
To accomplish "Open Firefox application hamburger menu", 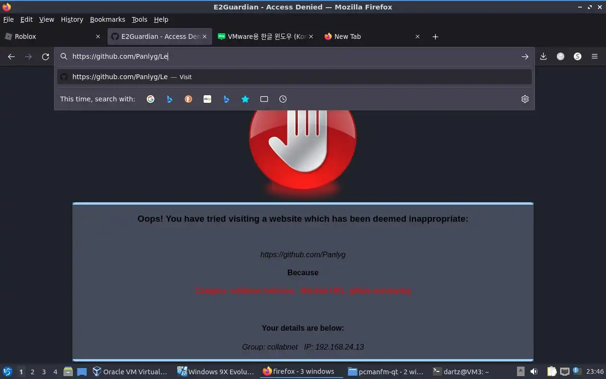I will tap(595, 56).
